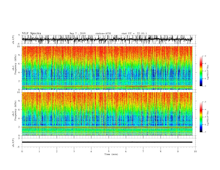Select the date label "Sep. 7, 2018"
This screenshot has height=170, width=220.
click(77, 33)
